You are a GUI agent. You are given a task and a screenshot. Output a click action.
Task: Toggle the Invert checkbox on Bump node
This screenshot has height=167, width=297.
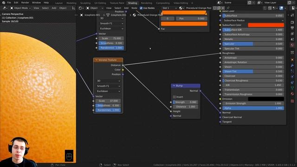(174, 97)
